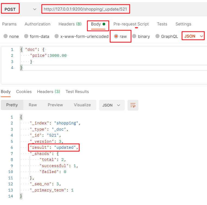Screen dimensions: 207x205
Task: Click the "_shards" key in the response
Action: (40, 154)
